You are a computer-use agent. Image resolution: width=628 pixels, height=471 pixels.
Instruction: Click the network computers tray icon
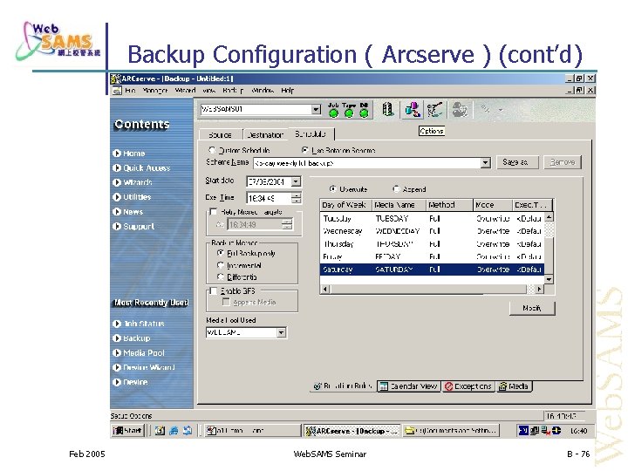[x=535, y=431]
